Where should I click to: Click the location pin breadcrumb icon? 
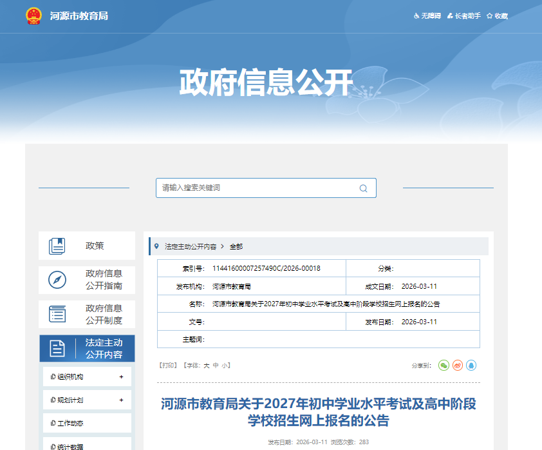[x=156, y=246]
